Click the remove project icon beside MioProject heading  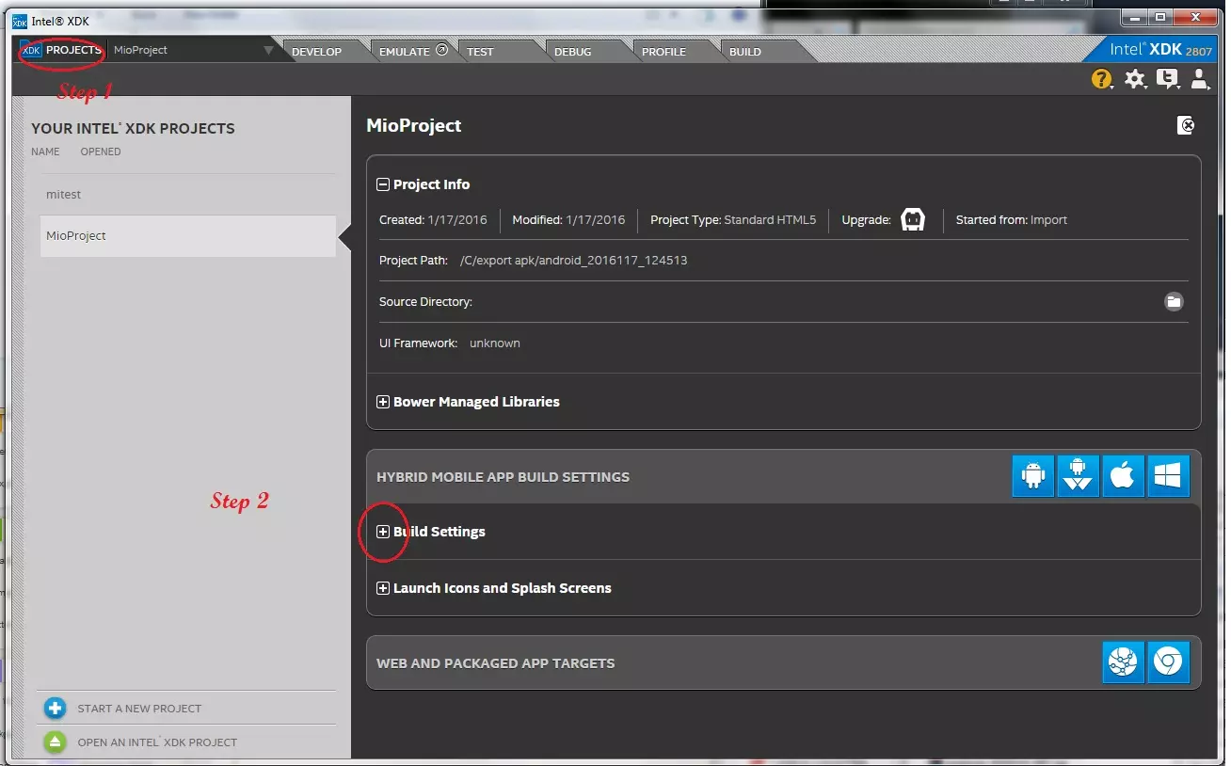coord(1186,125)
